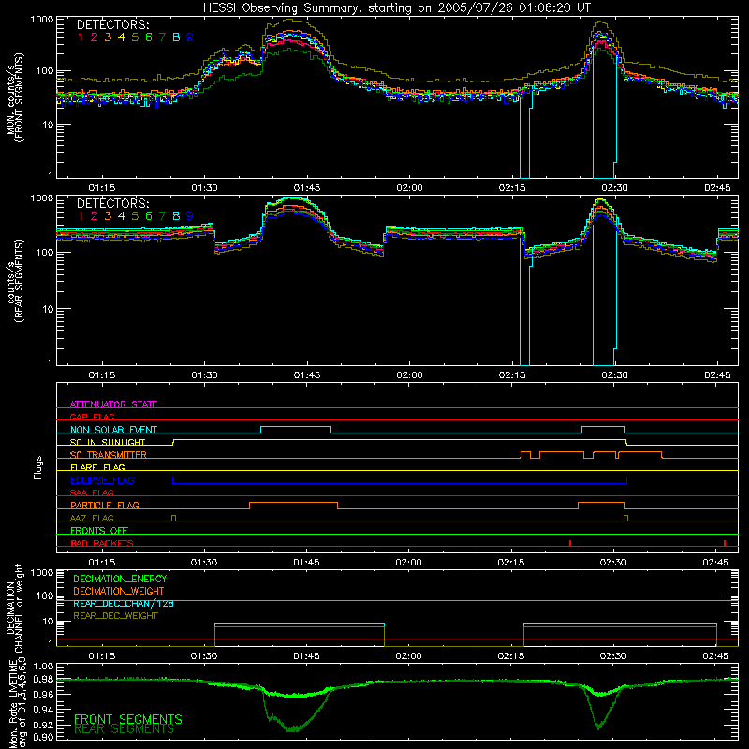Viewport: 749px width, 749px height.
Task: Pick orange detector number 3 in rear segments legend
Action: tap(108, 216)
